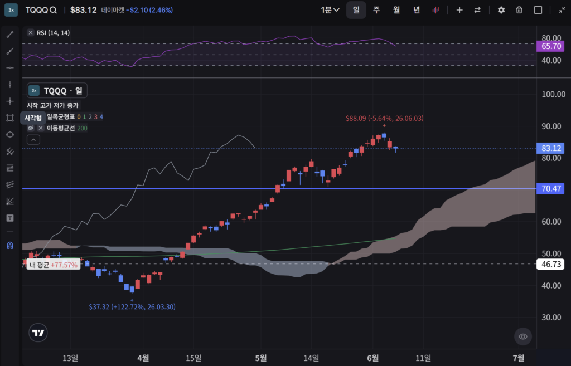Image resolution: width=571 pixels, height=366 pixels.
Task: Open the chart type candlestick selector
Action: pyautogui.click(x=435, y=10)
